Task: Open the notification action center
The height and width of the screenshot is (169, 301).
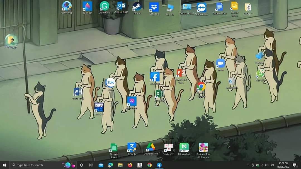Action: (x=295, y=165)
